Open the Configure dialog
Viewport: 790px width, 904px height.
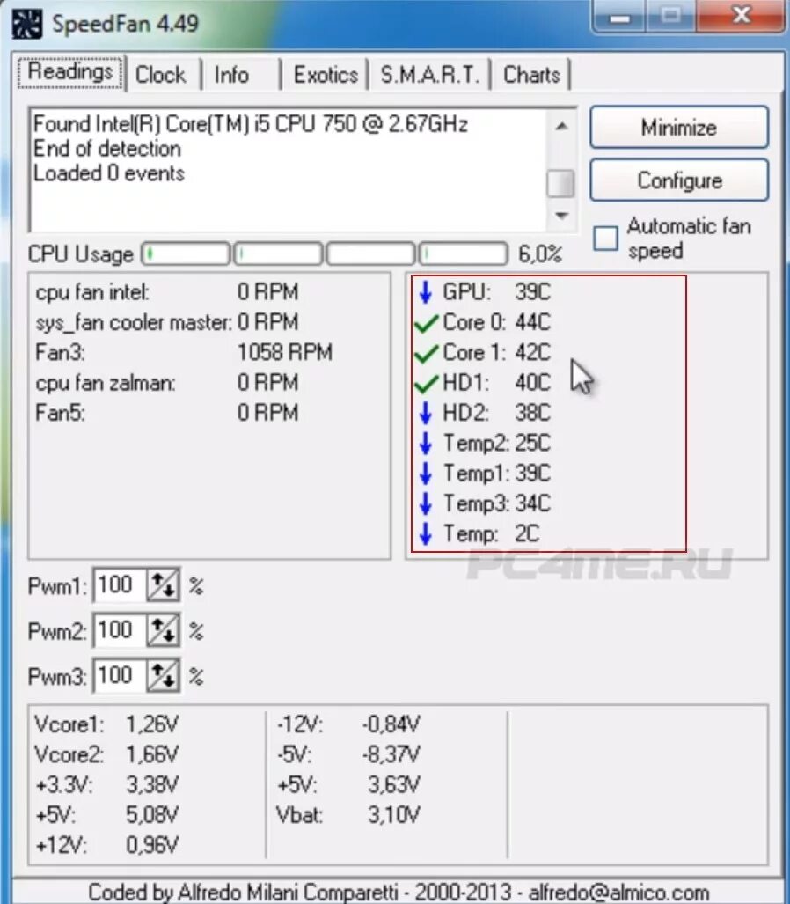pos(679,180)
